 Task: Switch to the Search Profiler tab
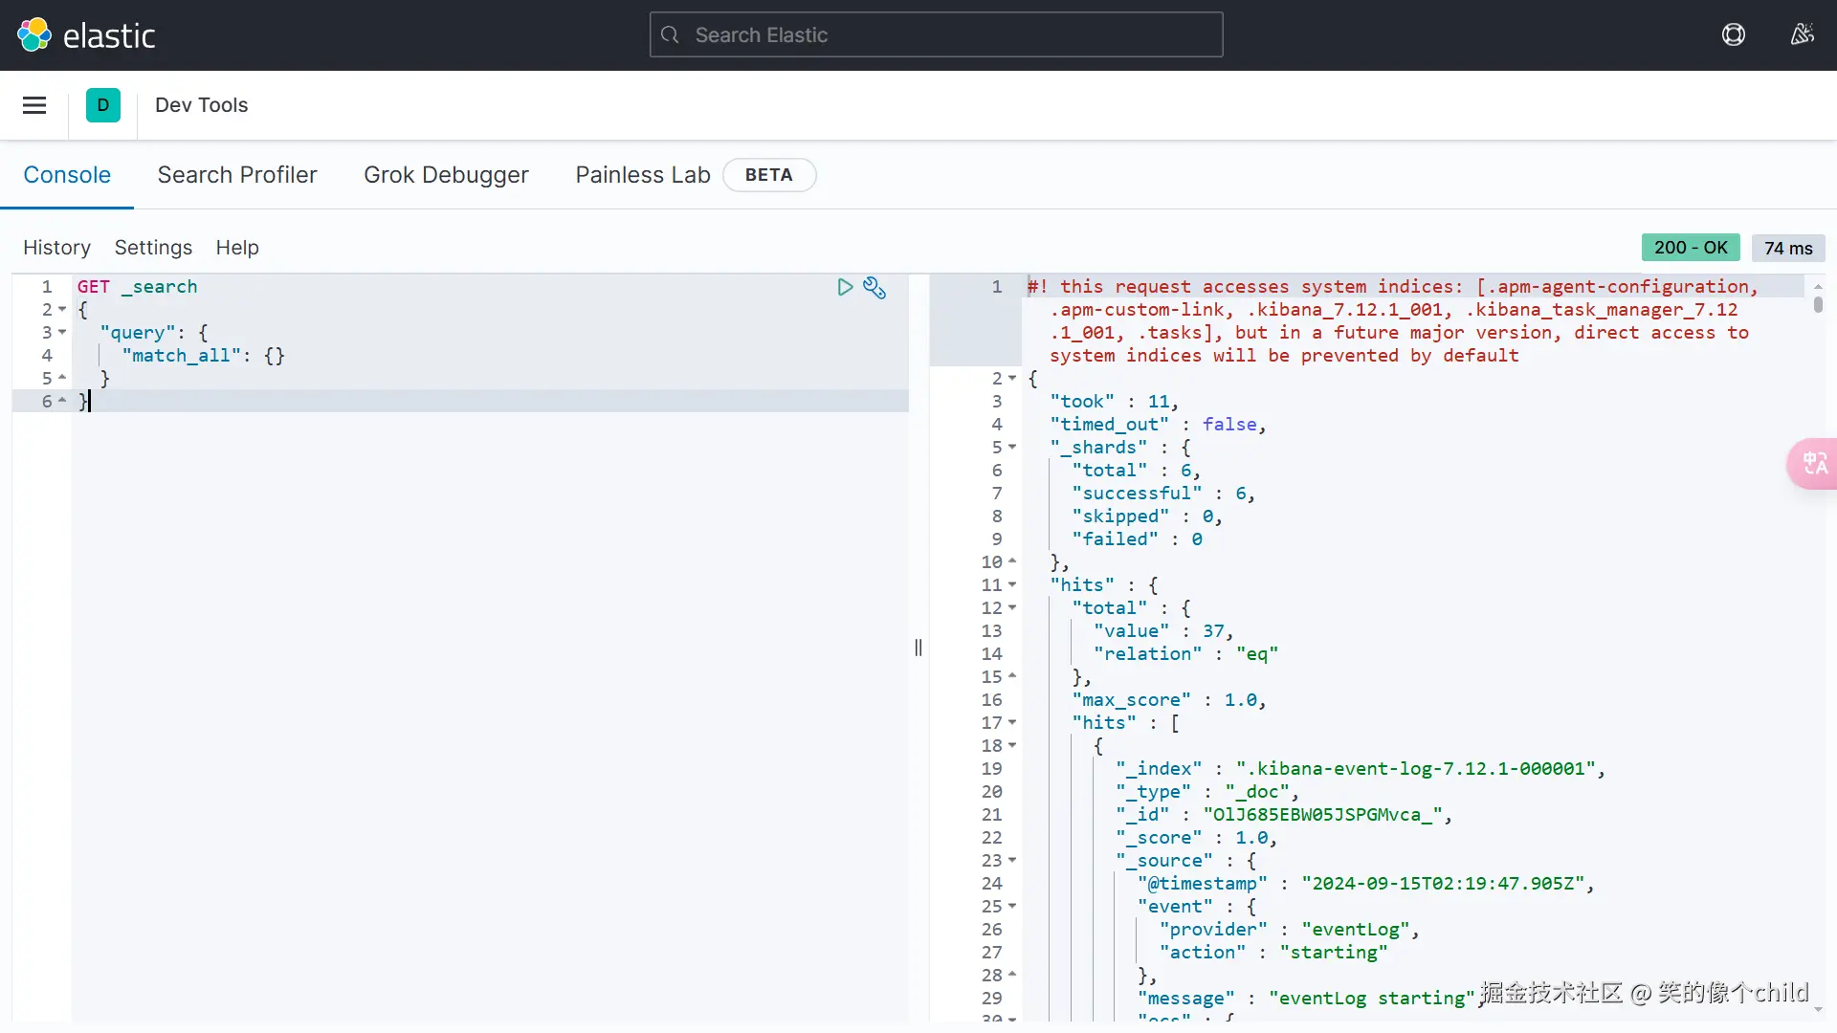[x=237, y=175]
